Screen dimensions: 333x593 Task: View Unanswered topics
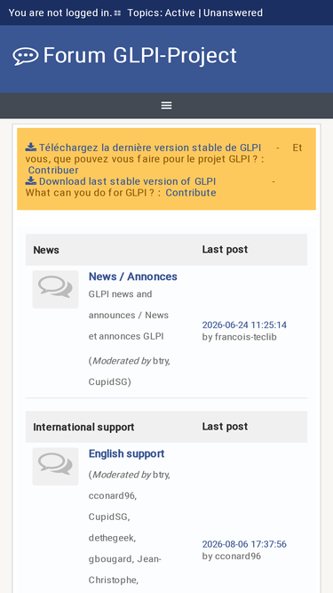coord(233,12)
